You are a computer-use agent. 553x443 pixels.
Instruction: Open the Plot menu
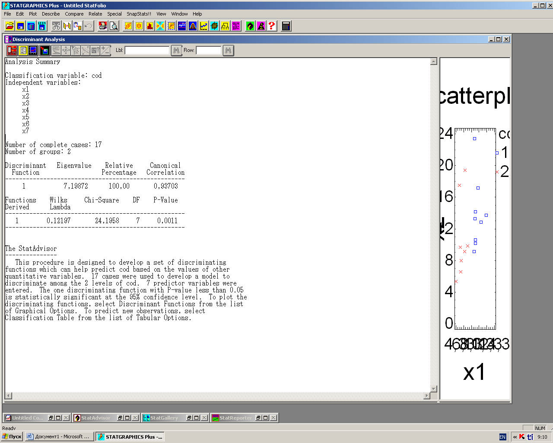pos(33,14)
